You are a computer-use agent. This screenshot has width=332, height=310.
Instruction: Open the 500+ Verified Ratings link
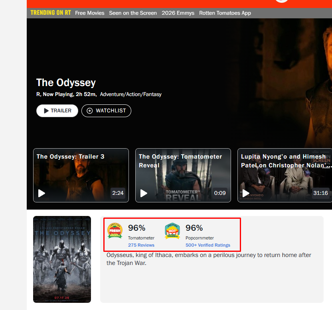point(208,245)
